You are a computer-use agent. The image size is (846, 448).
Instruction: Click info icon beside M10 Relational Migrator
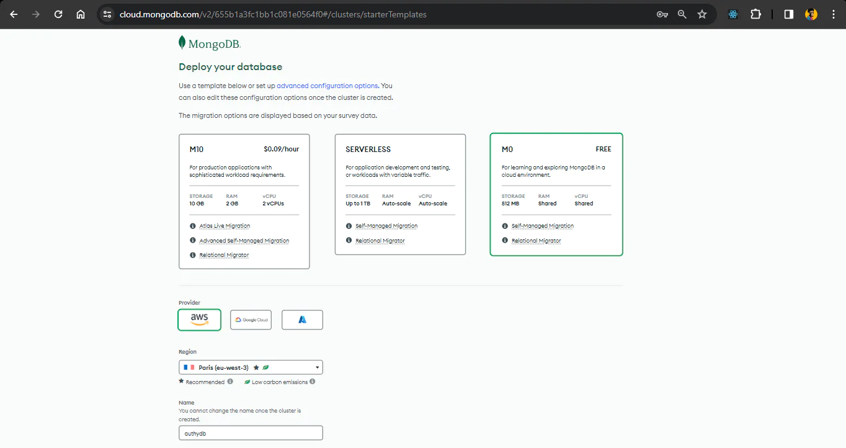(x=193, y=255)
